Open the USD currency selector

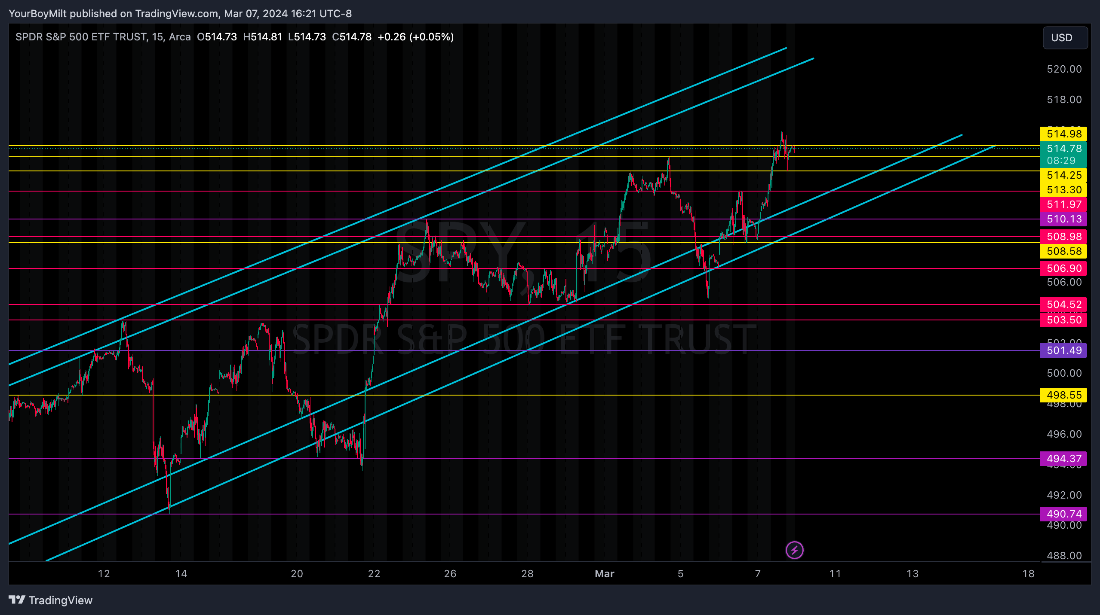click(1065, 38)
